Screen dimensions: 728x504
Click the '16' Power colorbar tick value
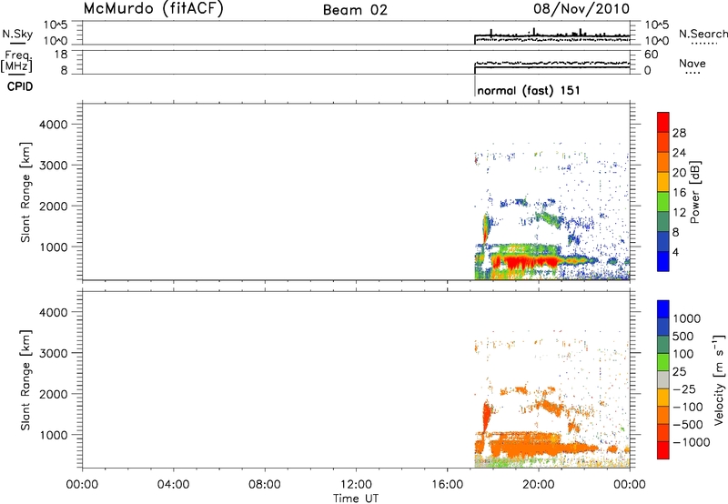(679, 193)
